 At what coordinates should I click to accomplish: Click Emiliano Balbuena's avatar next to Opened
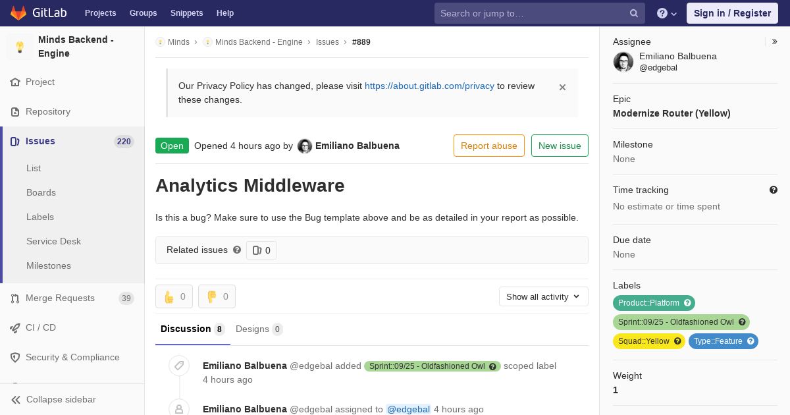[305, 146]
